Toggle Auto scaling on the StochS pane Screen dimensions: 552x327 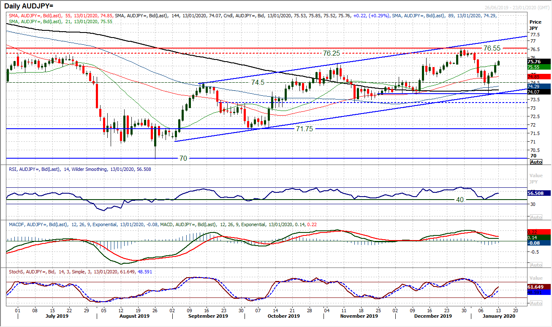tap(536, 303)
